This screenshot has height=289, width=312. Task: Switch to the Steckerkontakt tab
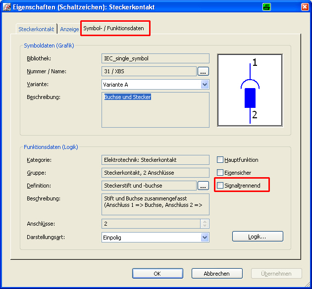(36, 29)
